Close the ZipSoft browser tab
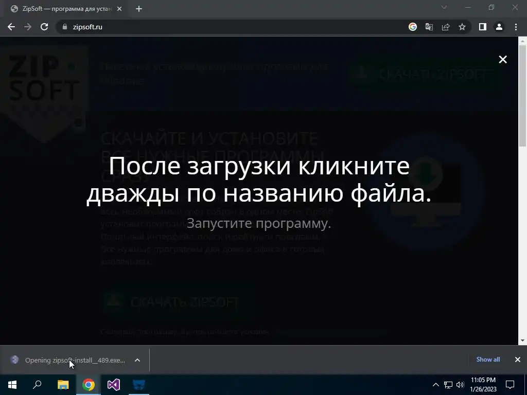527x395 pixels. (x=119, y=9)
